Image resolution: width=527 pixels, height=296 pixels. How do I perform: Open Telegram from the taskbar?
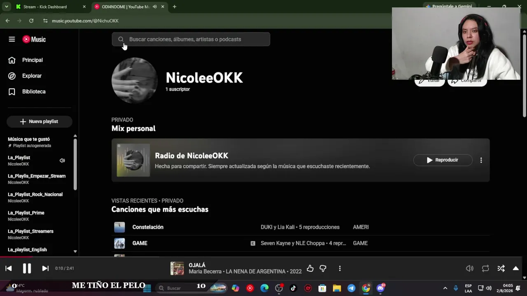point(351,288)
